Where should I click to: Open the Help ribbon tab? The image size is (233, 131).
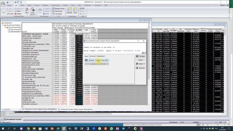tap(106, 5)
